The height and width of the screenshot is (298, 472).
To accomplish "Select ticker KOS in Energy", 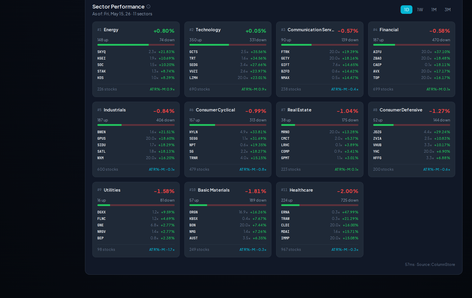I will [x=101, y=78].
